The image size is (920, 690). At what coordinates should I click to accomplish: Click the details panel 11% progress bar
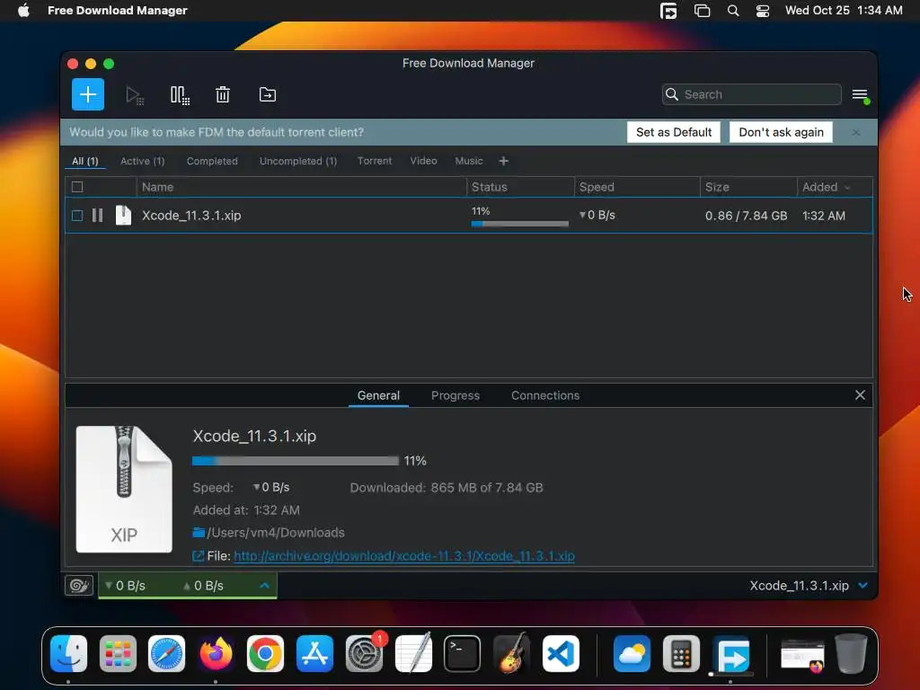(x=295, y=461)
